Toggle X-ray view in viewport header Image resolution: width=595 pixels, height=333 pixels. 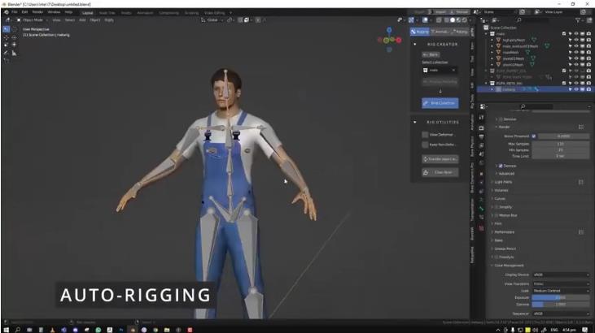pos(439,20)
